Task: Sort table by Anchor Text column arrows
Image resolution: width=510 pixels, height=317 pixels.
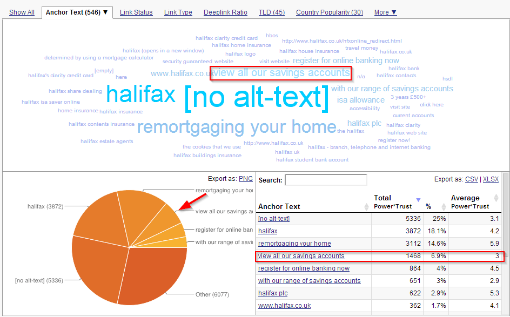Action: click(366, 206)
